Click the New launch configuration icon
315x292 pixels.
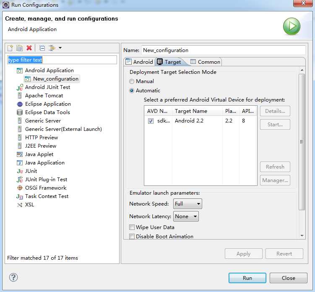10,48
